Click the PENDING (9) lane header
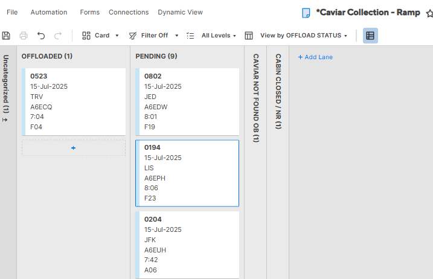This screenshot has width=433, height=279. (156, 56)
